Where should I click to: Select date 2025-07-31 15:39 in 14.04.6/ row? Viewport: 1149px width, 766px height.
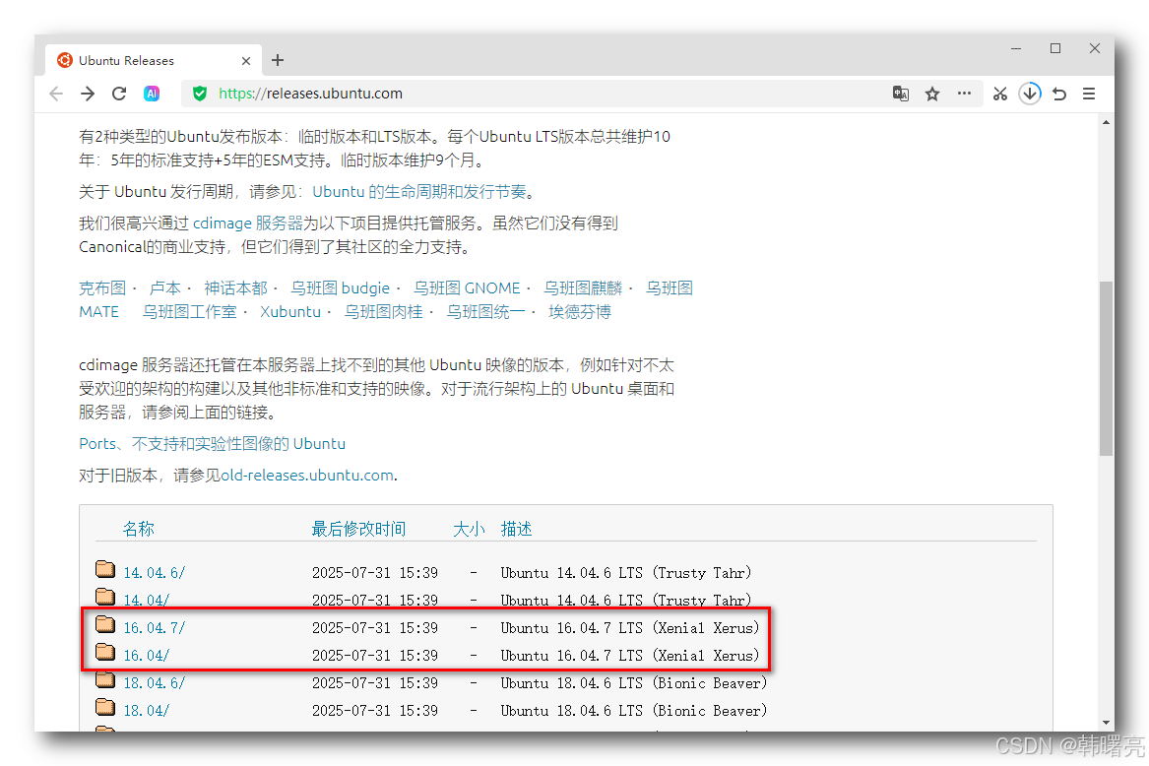click(375, 573)
